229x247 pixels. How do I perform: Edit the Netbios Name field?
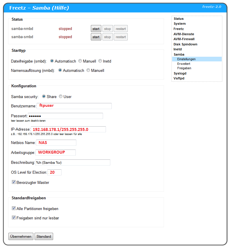click(56, 143)
